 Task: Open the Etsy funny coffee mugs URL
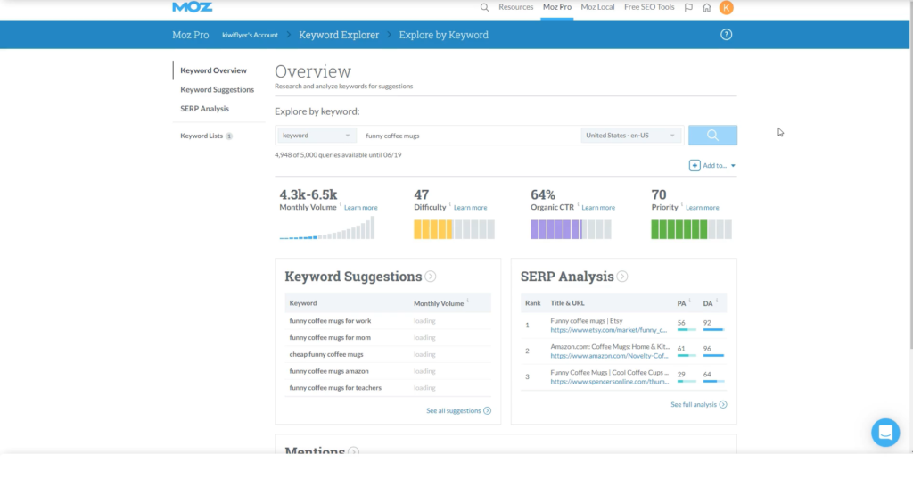tap(608, 330)
